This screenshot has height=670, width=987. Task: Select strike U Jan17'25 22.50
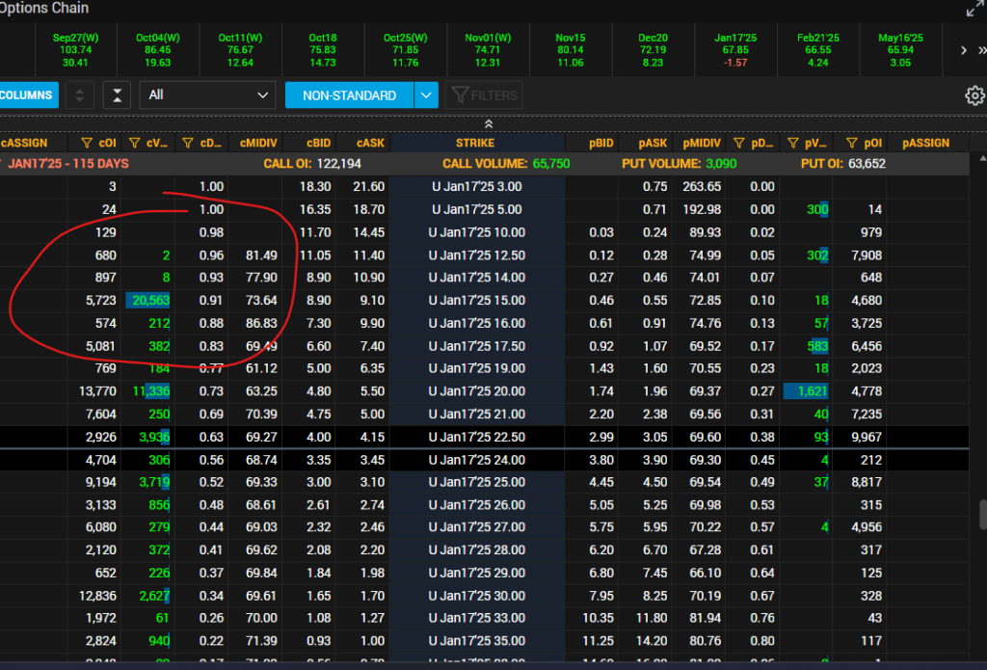(x=476, y=437)
